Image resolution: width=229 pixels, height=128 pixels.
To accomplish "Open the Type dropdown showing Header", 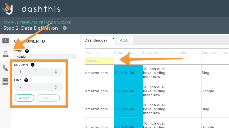I will pyautogui.click(x=45, y=57).
